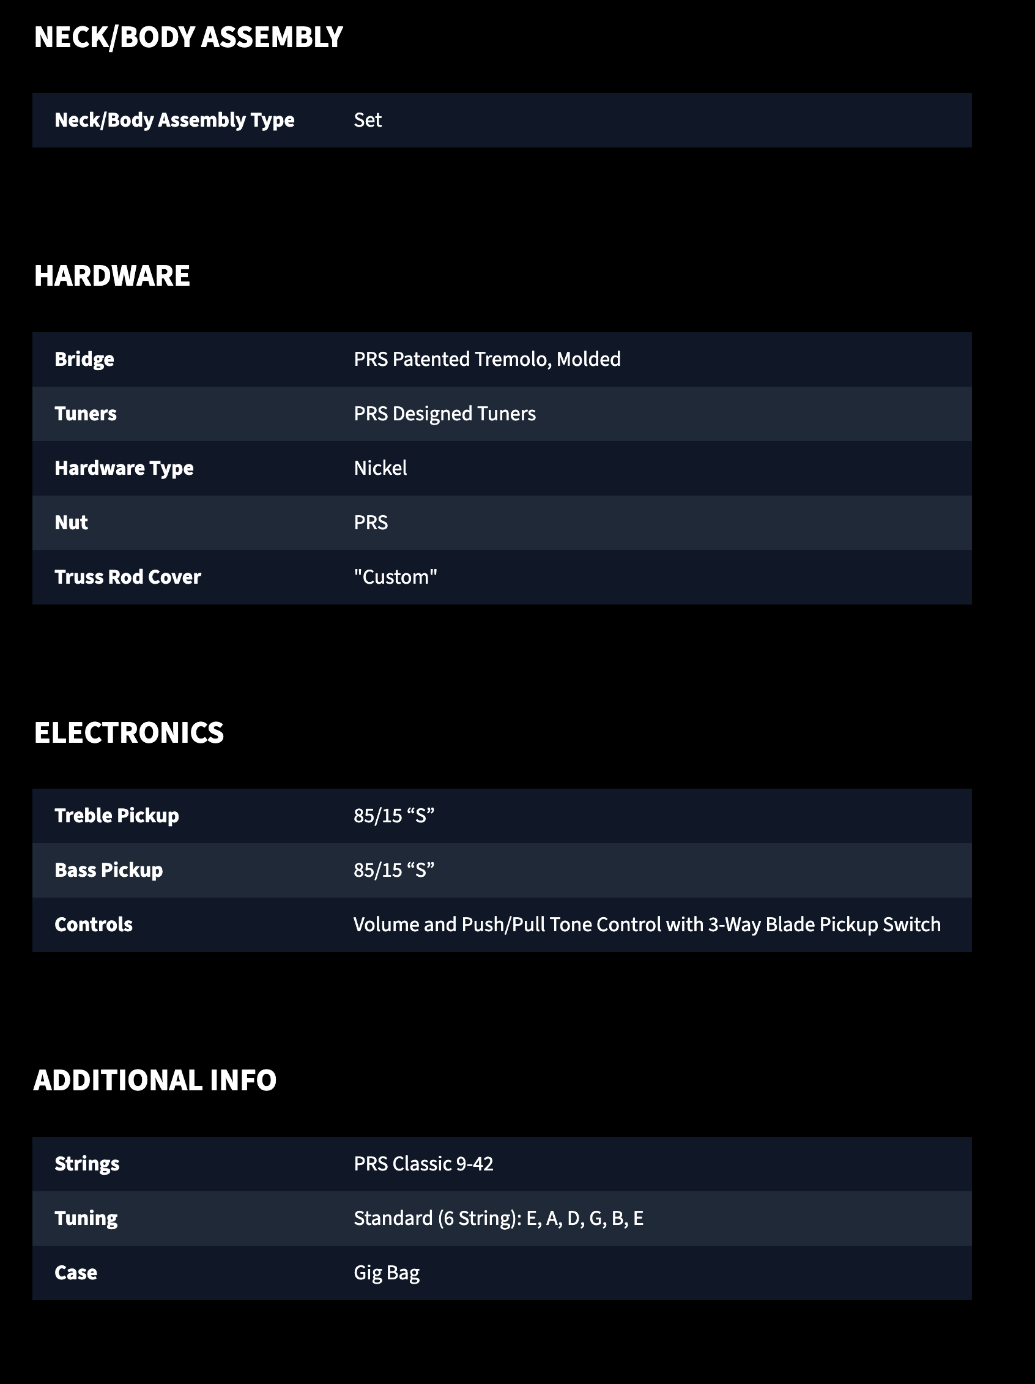Click the Hardware section heading

[112, 276]
